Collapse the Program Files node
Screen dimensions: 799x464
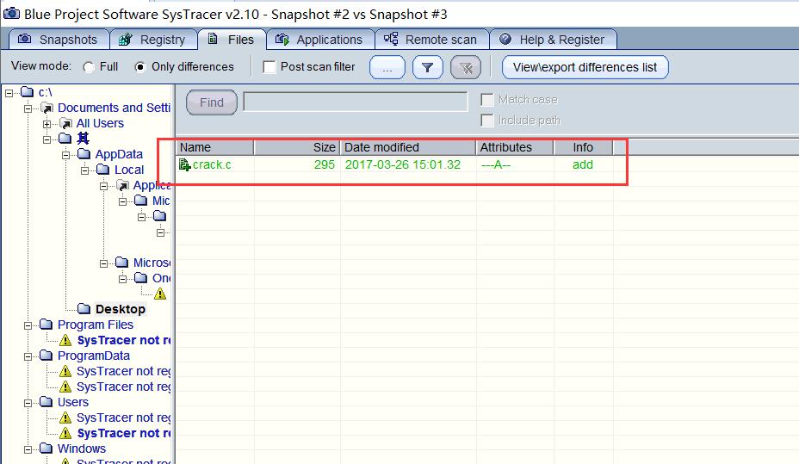coord(28,325)
